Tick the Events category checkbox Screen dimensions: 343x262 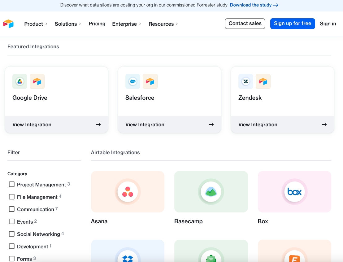pos(11,221)
